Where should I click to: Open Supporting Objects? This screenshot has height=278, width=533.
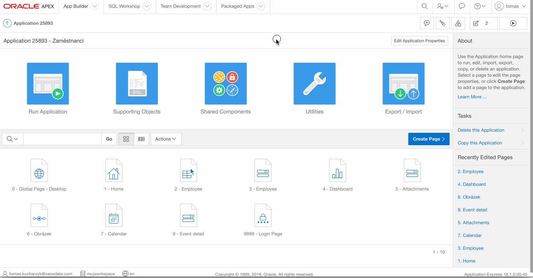pos(137,84)
